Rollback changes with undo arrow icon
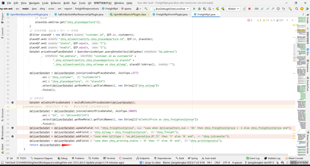Screen dimensions: 310x166 [x=284, y=9]
